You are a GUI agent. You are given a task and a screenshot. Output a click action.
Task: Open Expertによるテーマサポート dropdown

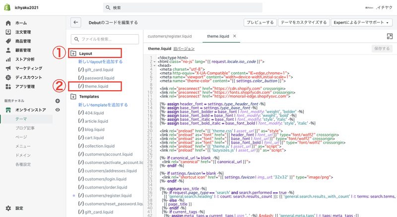pos(361,22)
